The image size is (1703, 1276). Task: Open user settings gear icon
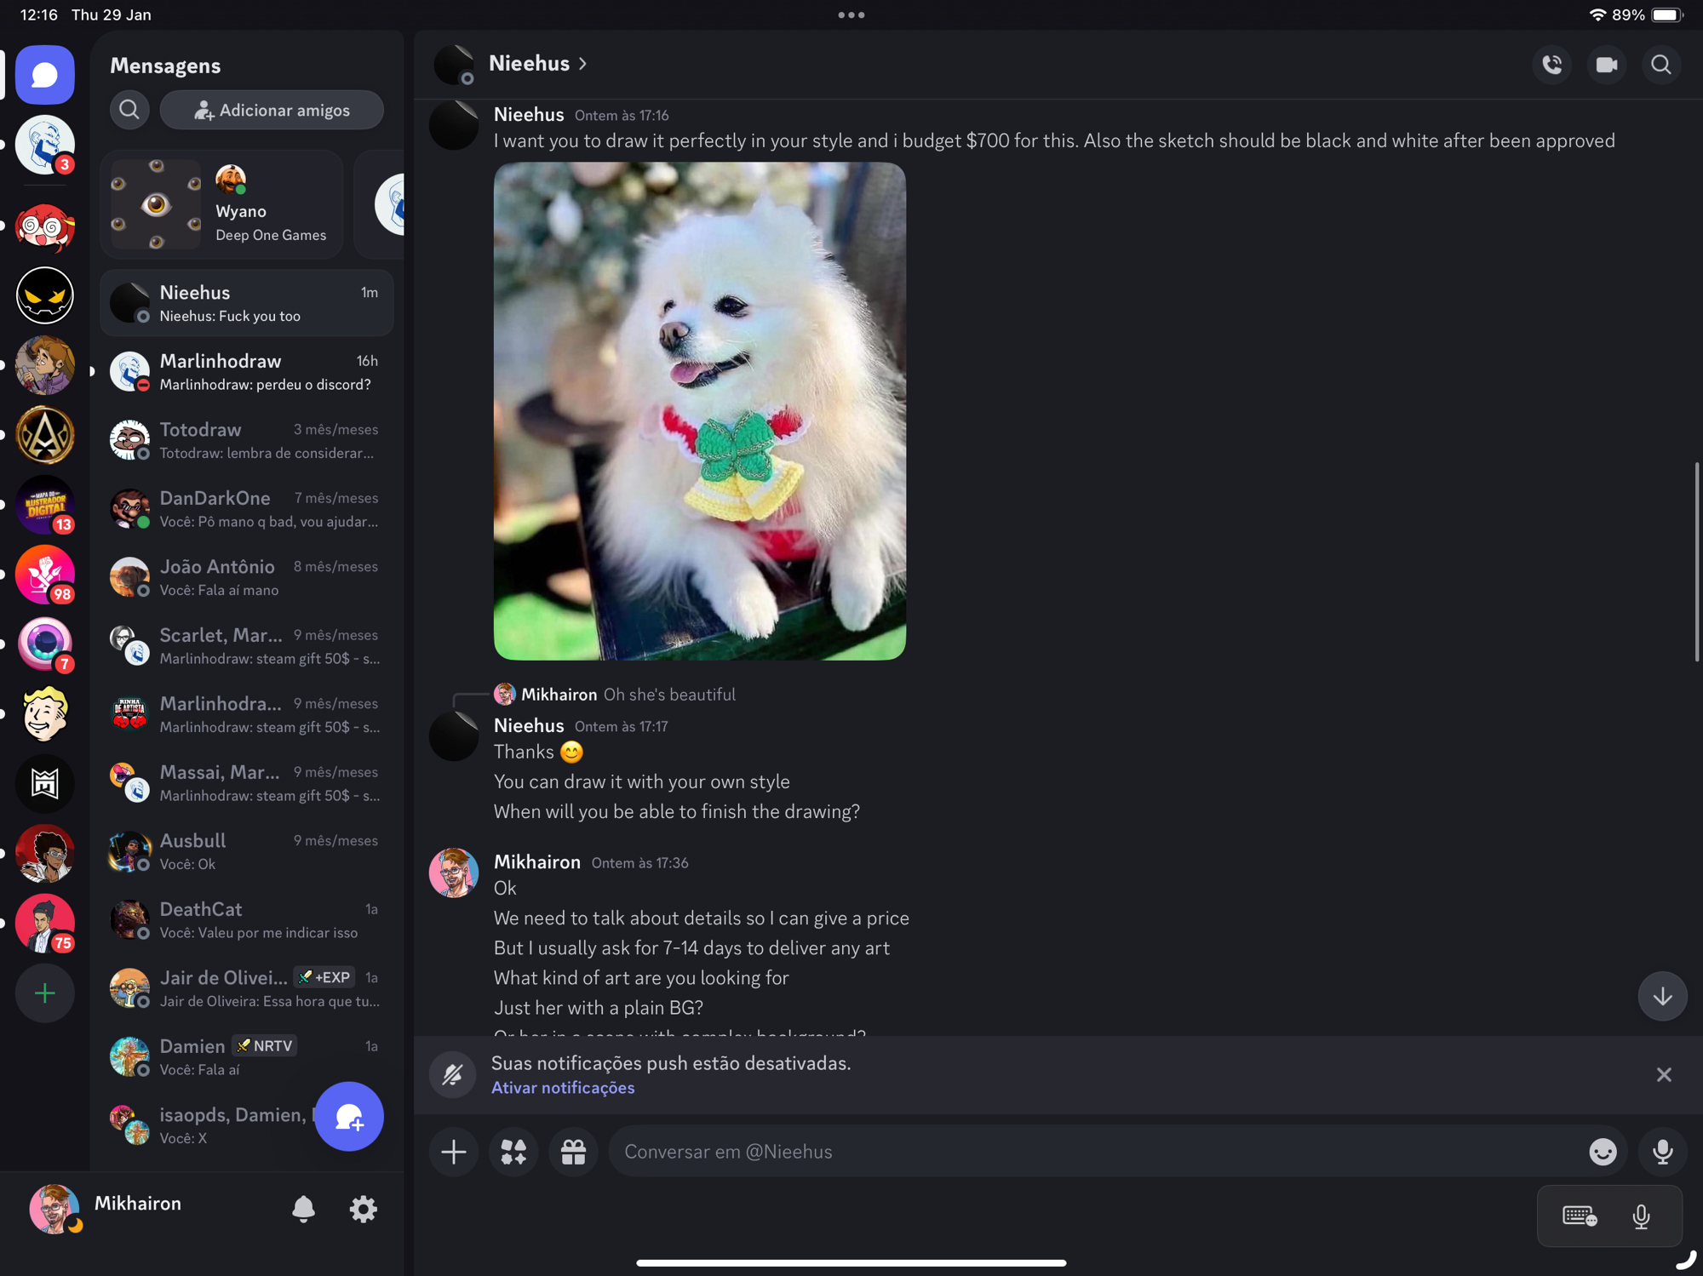pyautogui.click(x=363, y=1209)
